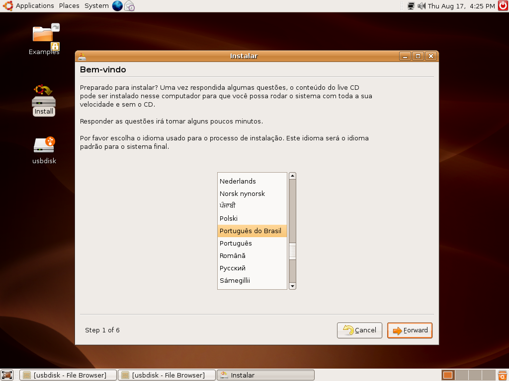This screenshot has height=381, width=509.
Task: Click the Cancel button
Action: coord(359,330)
